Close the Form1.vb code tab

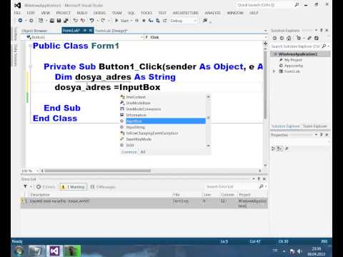(x=91, y=31)
